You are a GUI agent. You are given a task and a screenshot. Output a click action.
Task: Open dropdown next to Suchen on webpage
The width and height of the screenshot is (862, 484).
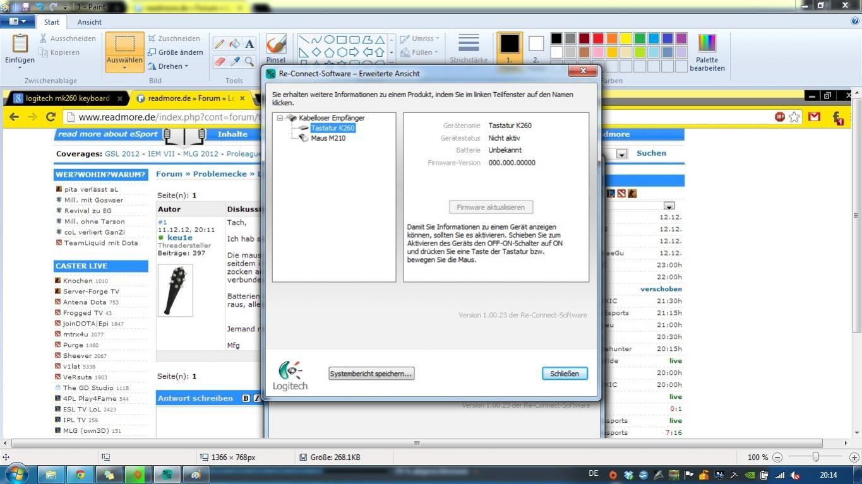pos(622,154)
